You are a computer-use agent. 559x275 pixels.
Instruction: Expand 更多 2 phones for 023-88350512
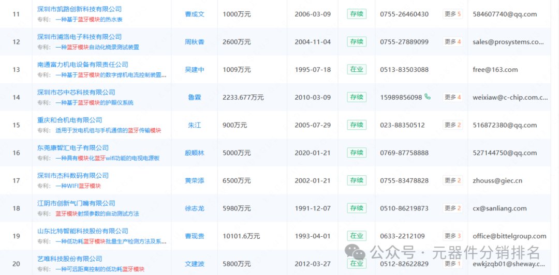(x=453, y=125)
